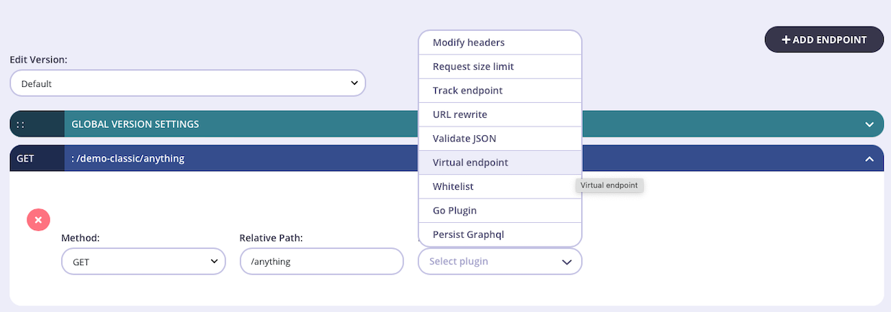
Task: Click the drag handle on Global Version Settings
Action: (x=22, y=124)
